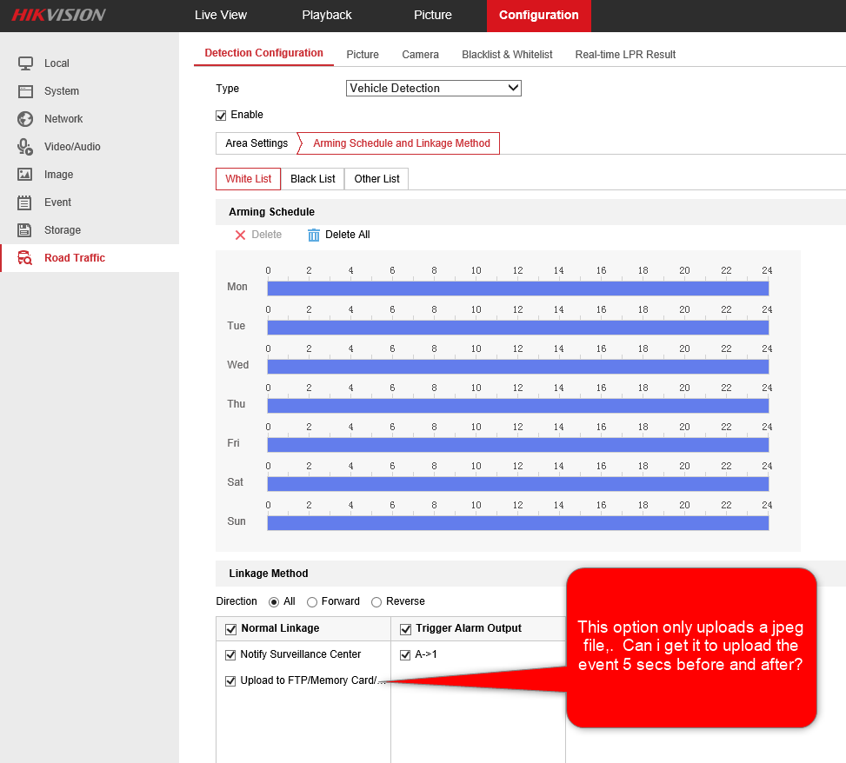Open the Vehicle Detection type dropdown
This screenshot has width=846, height=763.
click(x=433, y=88)
